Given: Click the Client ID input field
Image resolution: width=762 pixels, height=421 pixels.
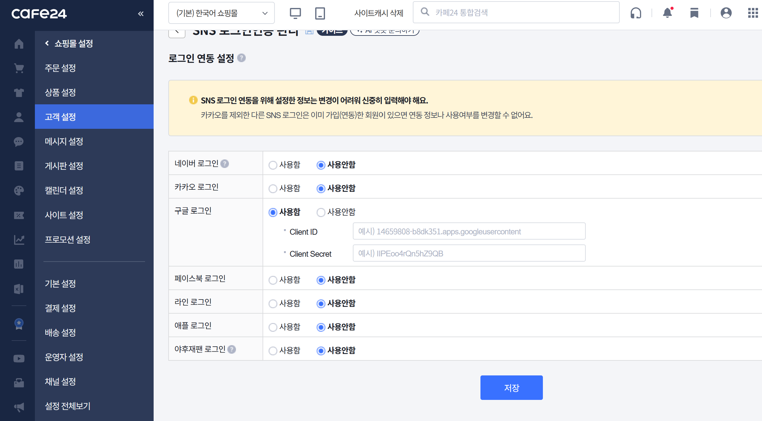Looking at the screenshot, I should pos(469,231).
